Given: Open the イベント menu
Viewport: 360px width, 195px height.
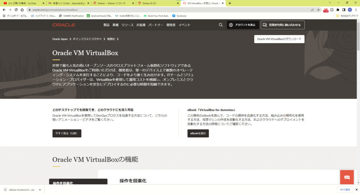Looking at the screenshot, I should 184,25.
